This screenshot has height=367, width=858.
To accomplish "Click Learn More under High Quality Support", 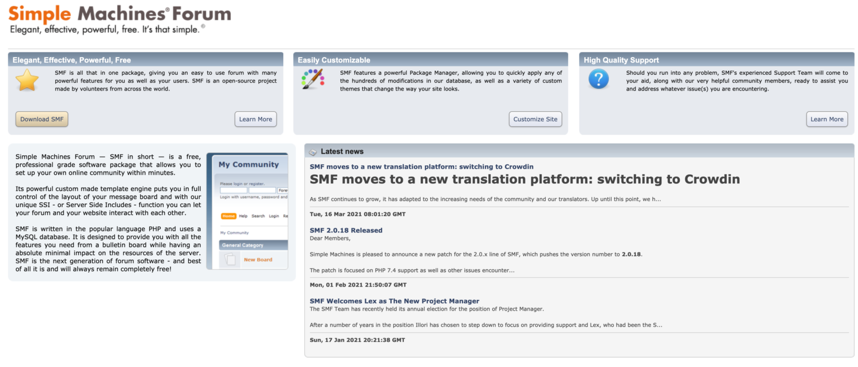I will coord(826,119).
